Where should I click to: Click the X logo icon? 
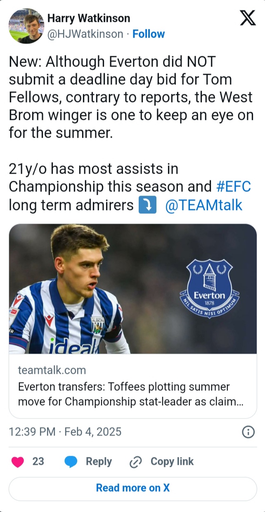[x=248, y=18]
